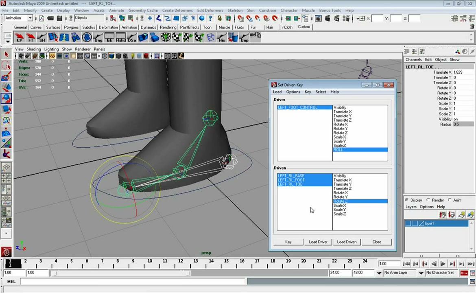
Task: Click the Translate X value field
Action: click(463, 72)
